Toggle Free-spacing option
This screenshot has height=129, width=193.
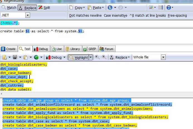[x=177, y=16]
